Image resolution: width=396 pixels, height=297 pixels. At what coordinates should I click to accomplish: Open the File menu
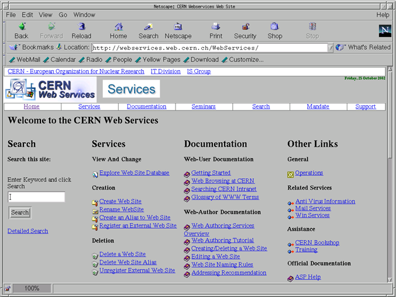[x=11, y=15]
